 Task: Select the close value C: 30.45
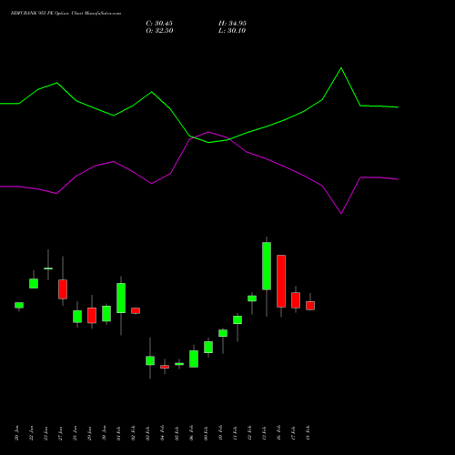159,24
